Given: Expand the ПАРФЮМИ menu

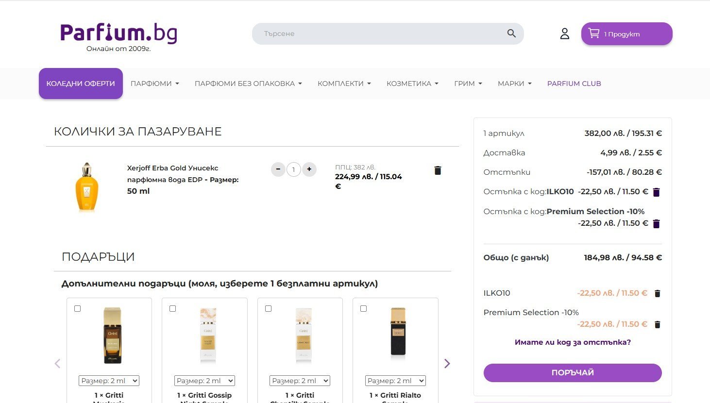Looking at the screenshot, I should click(x=154, y=84).
